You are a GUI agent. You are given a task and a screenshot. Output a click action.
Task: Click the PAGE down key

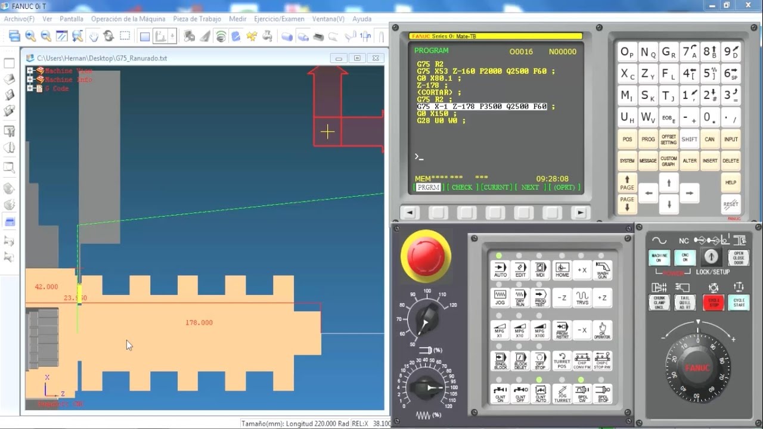tap(627, 204)
